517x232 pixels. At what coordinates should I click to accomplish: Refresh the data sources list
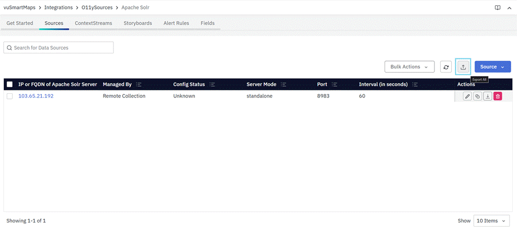446,67
